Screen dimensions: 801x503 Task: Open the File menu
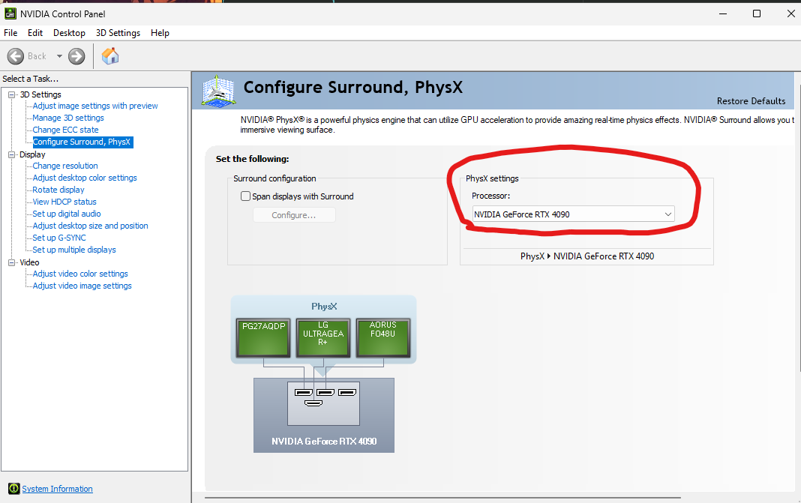coord(10,33)
